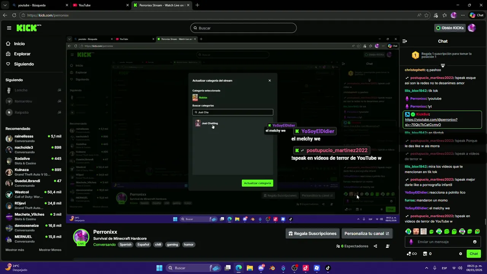
Task: Select the Perronixx Stream tab
Action: 161,5
